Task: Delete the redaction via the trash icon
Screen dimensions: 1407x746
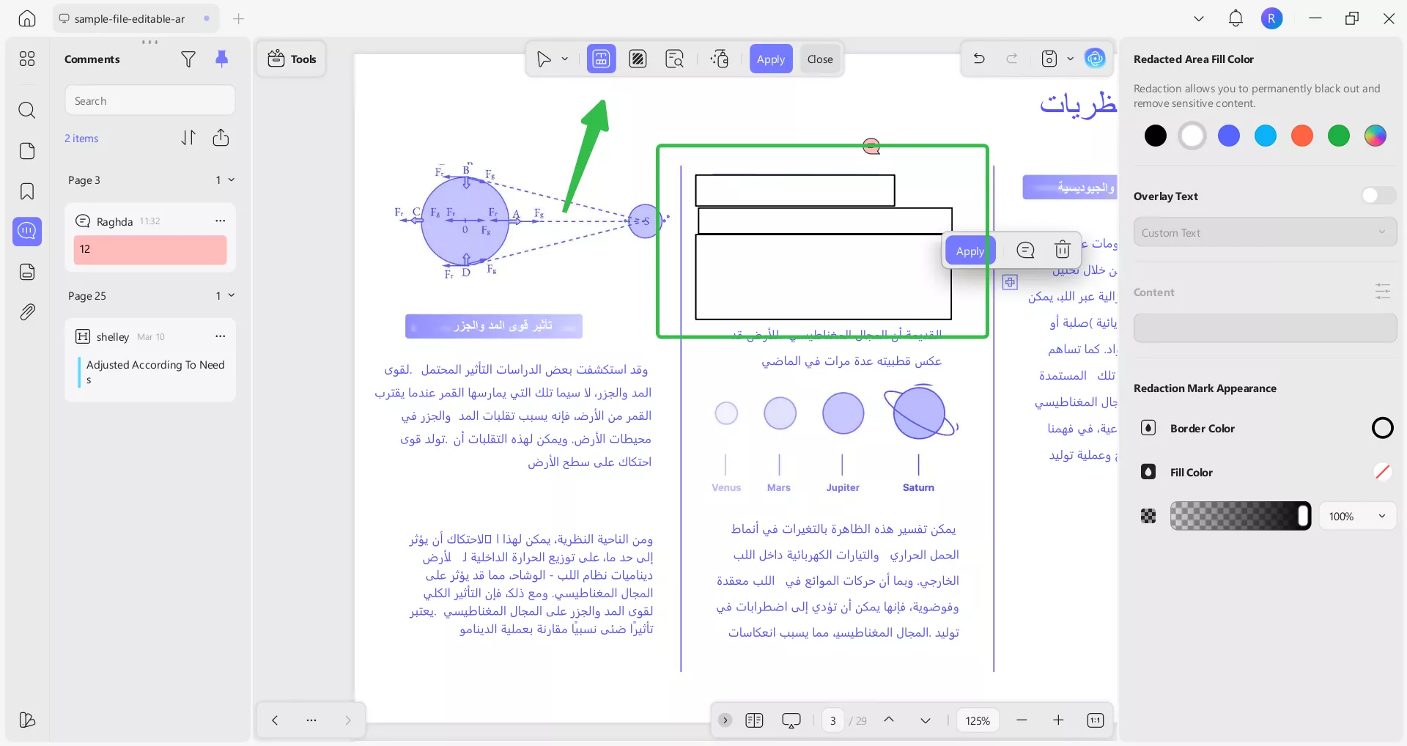Action: [x=1062, y=250]
